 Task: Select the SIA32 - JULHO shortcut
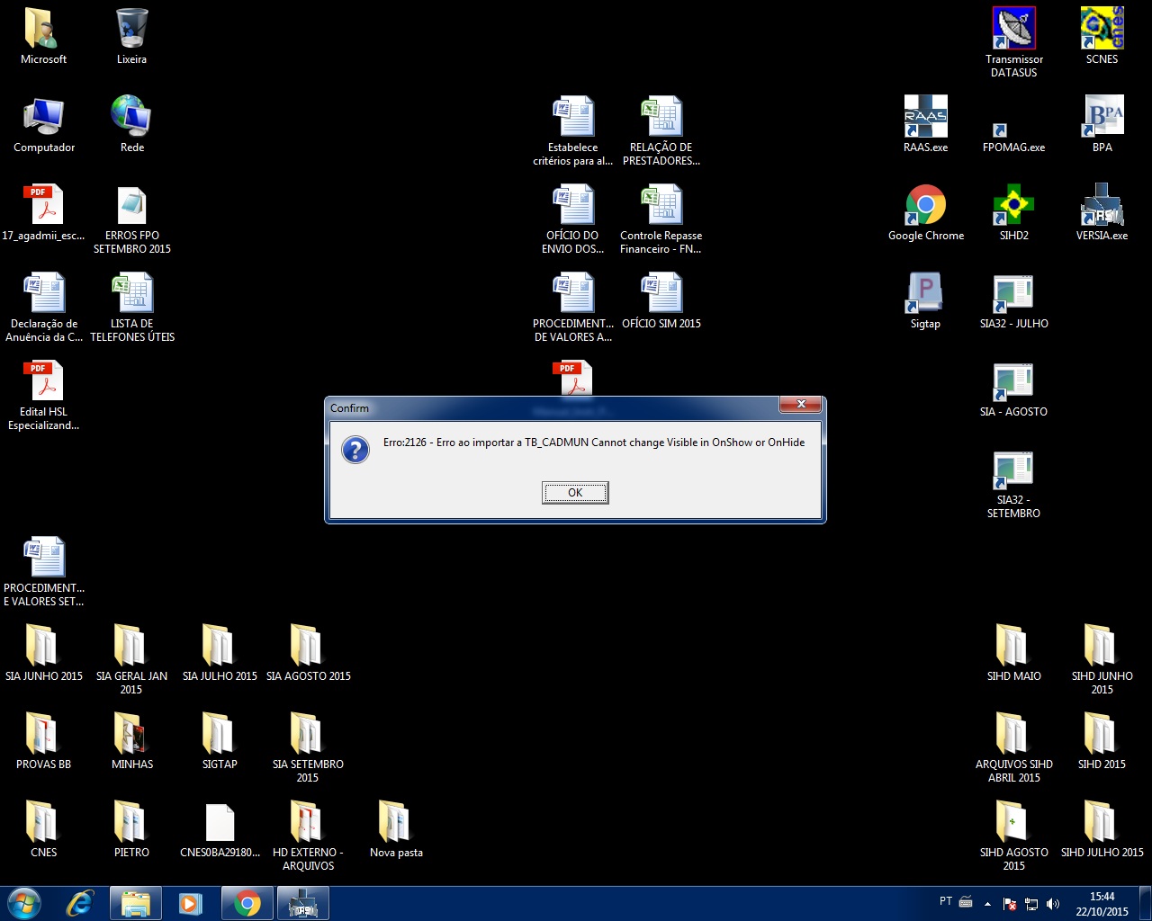[x=1013, y=293]
